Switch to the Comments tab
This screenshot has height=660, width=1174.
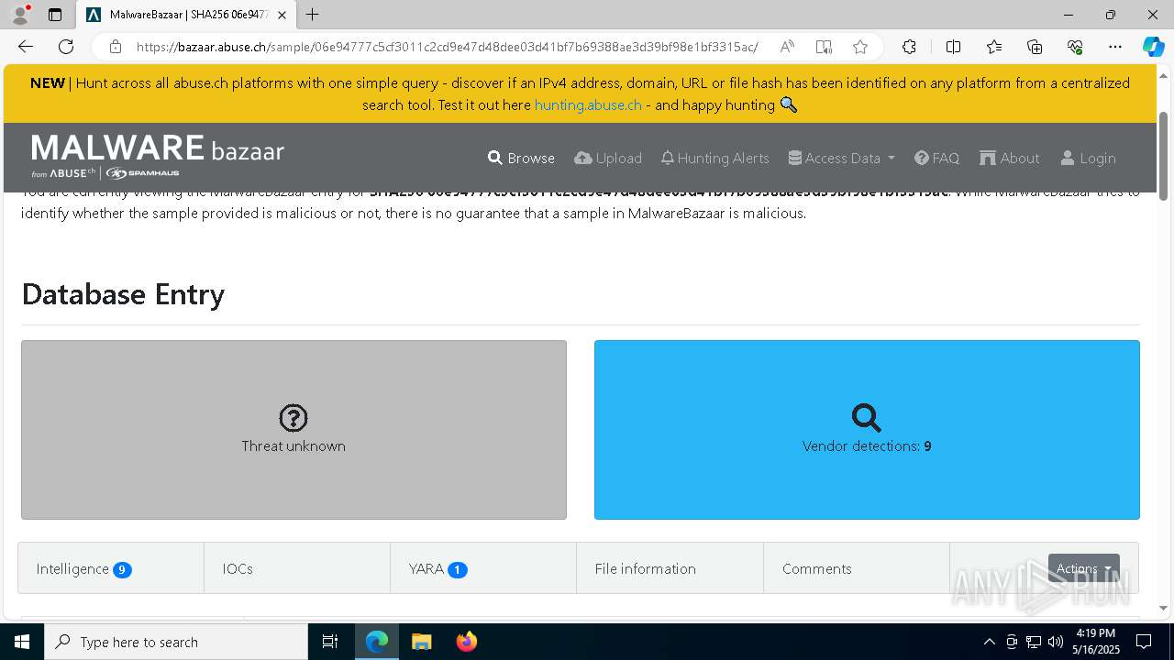tap(857, 568)
